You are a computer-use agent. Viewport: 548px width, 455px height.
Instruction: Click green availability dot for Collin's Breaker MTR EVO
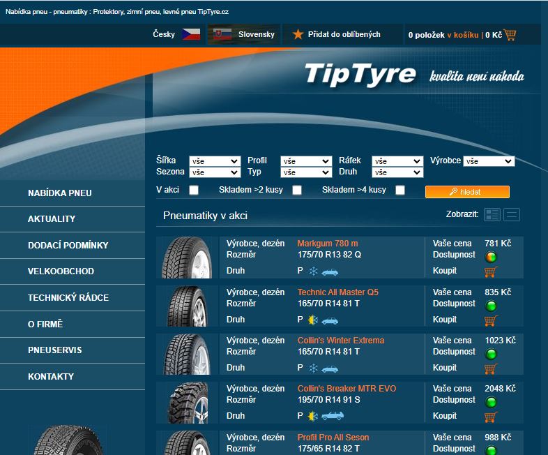[x=491, y=402]
